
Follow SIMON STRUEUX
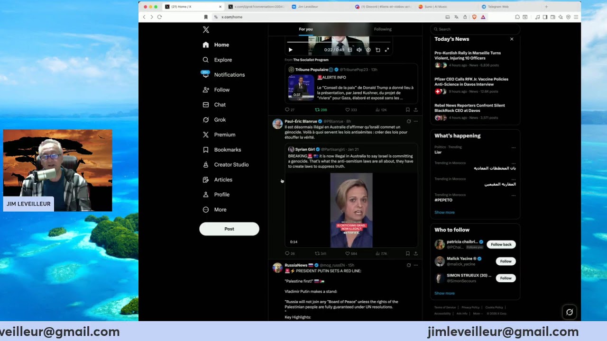coord(506,278)
